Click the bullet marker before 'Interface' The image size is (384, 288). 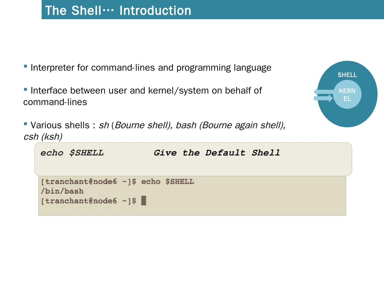pyautogui.click(x=26, y=89)
